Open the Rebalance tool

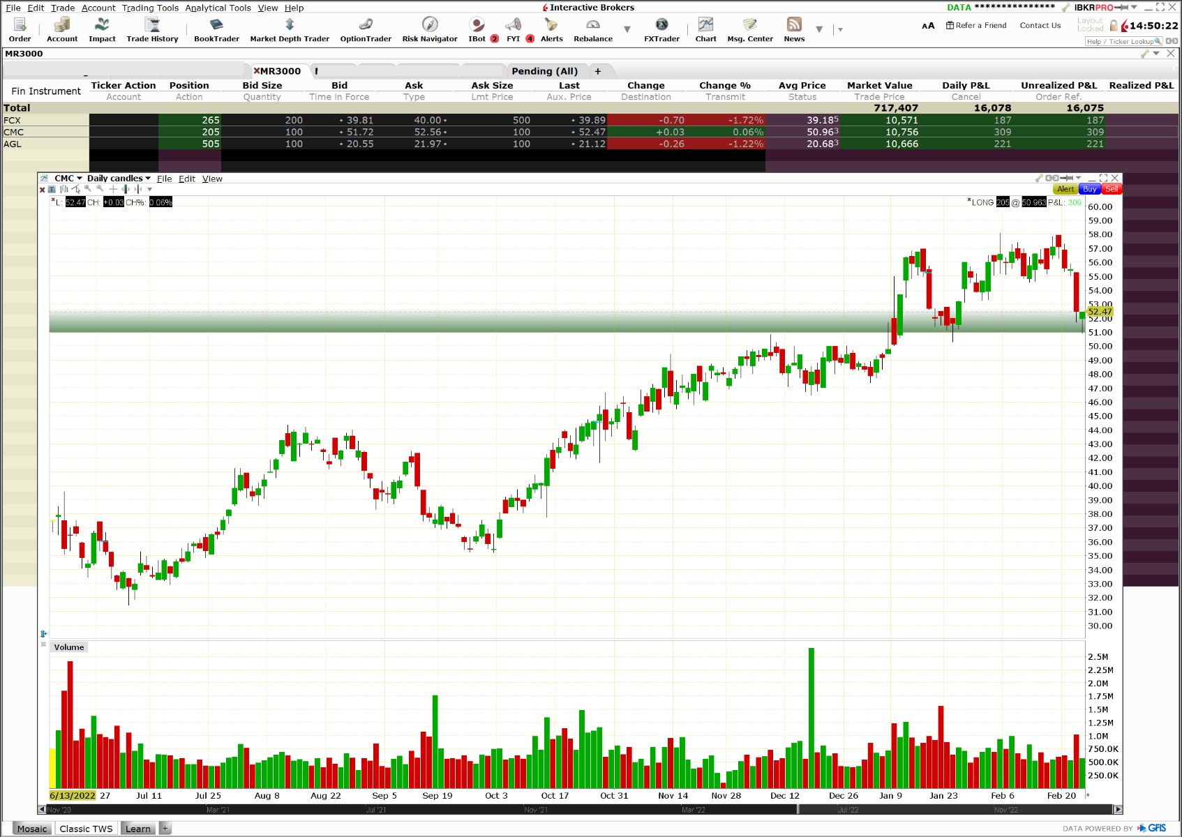pos(593,29)
